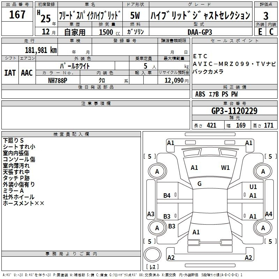This screenshot has height=279, width=279.
Task: Select the color number NH788P
Action: (58, 81)
